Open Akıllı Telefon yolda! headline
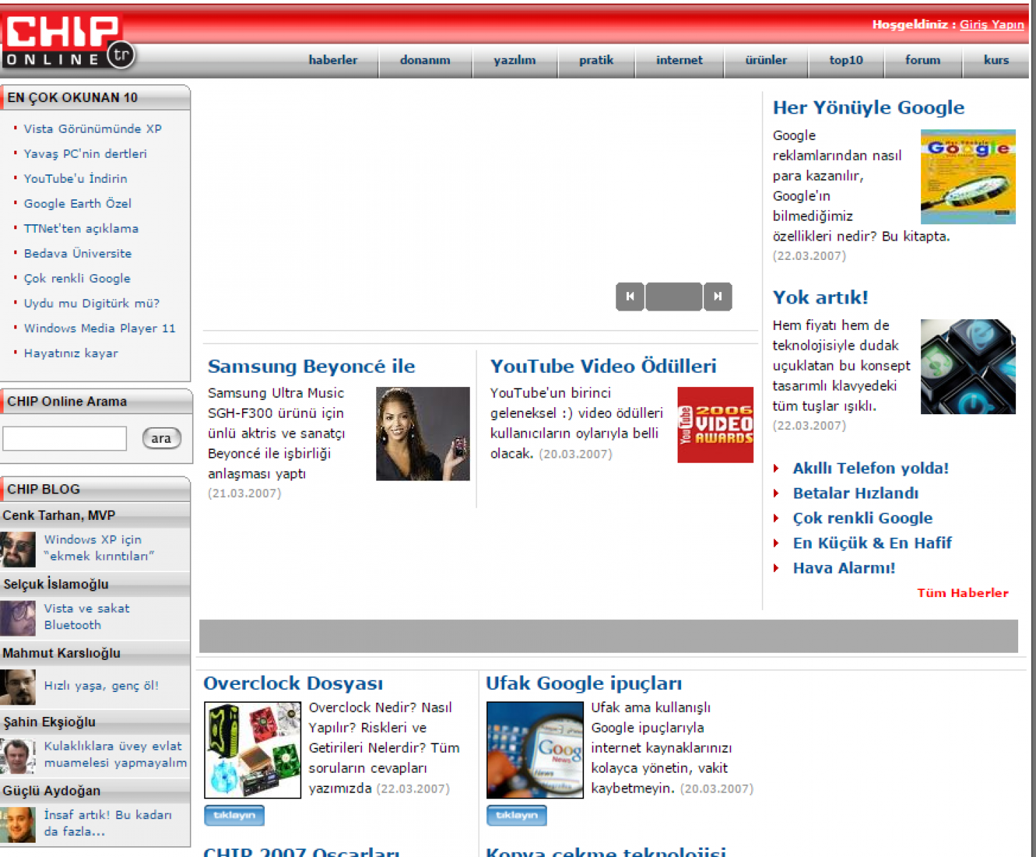1036x857 pixels. click(870, 468)
